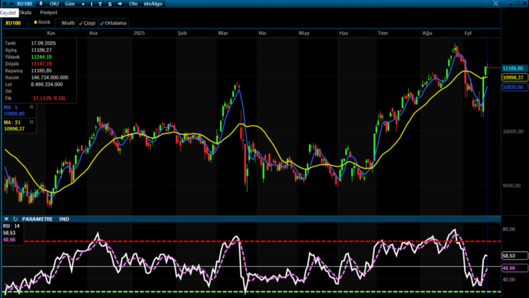Screen dimensions: 529x298
Task: Close the chart using the top-left X icon
Action: tap(5, 4)
